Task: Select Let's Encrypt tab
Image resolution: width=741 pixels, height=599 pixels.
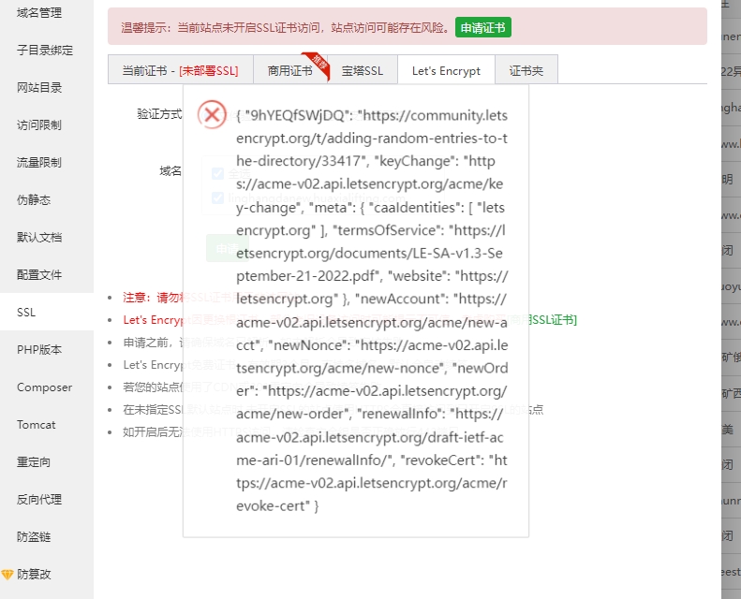Action: (x=446, y=70)
